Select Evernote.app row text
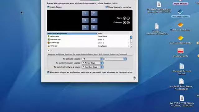 [55, 40]
